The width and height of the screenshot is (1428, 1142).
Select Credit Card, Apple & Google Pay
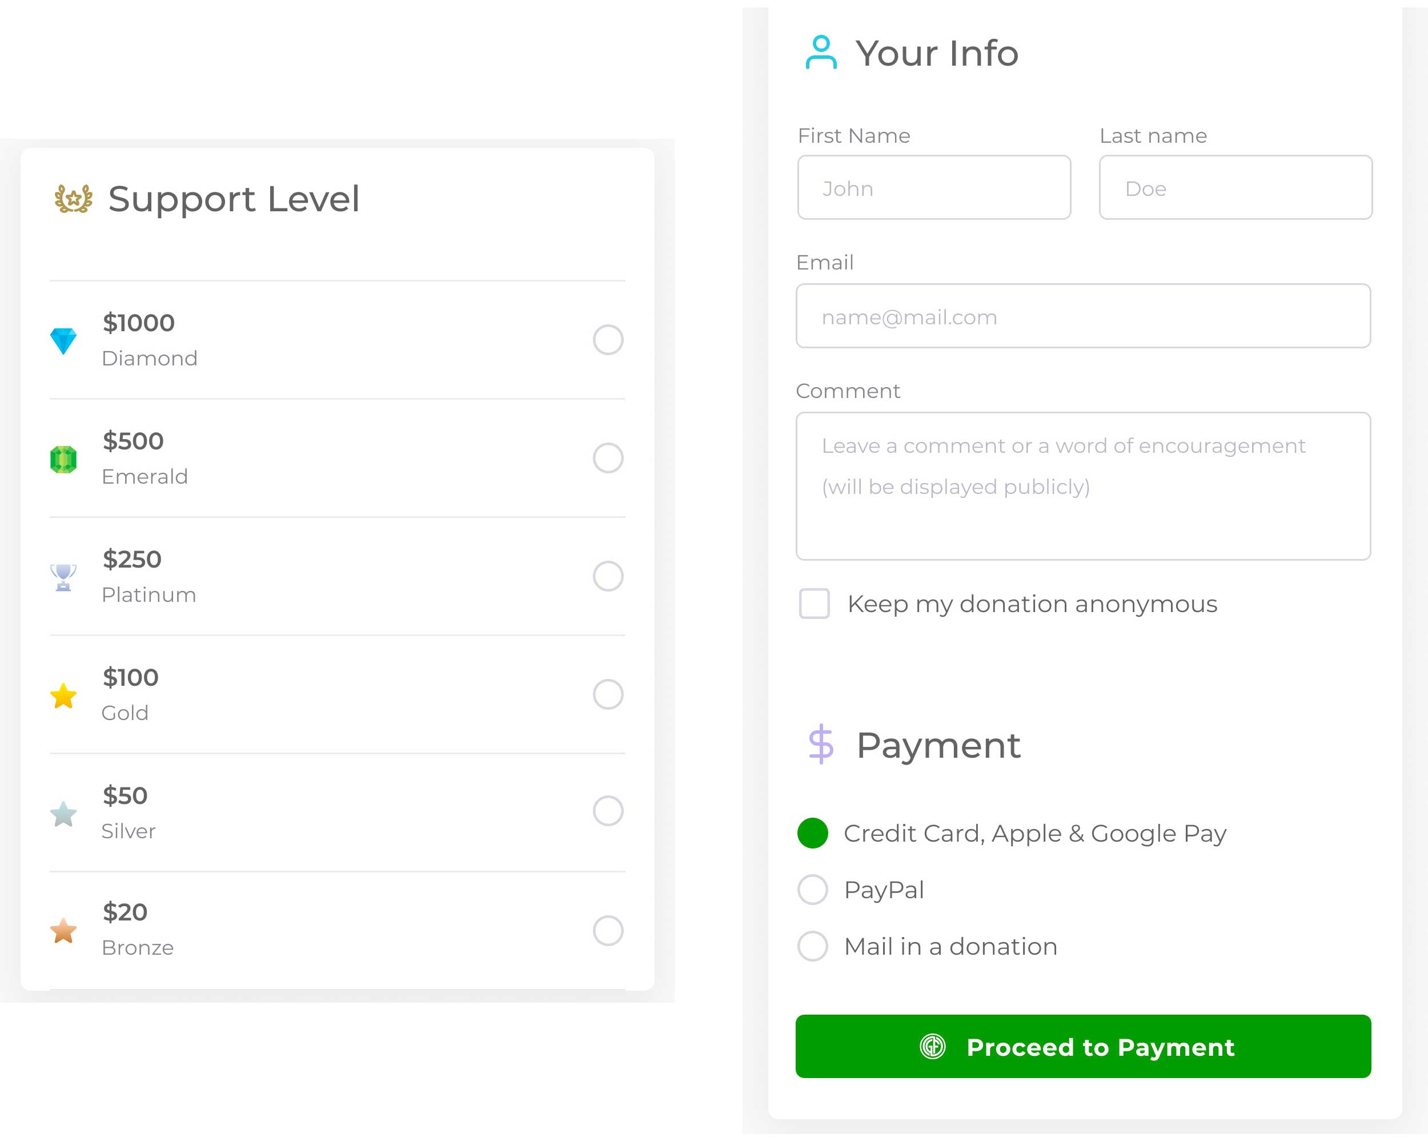(813, 833)
